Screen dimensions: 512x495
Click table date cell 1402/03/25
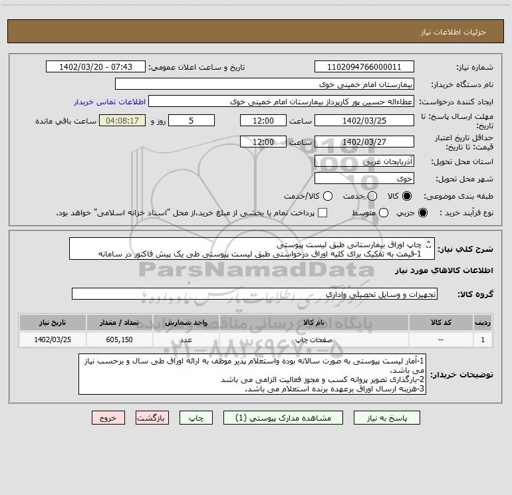coord(53,340)
